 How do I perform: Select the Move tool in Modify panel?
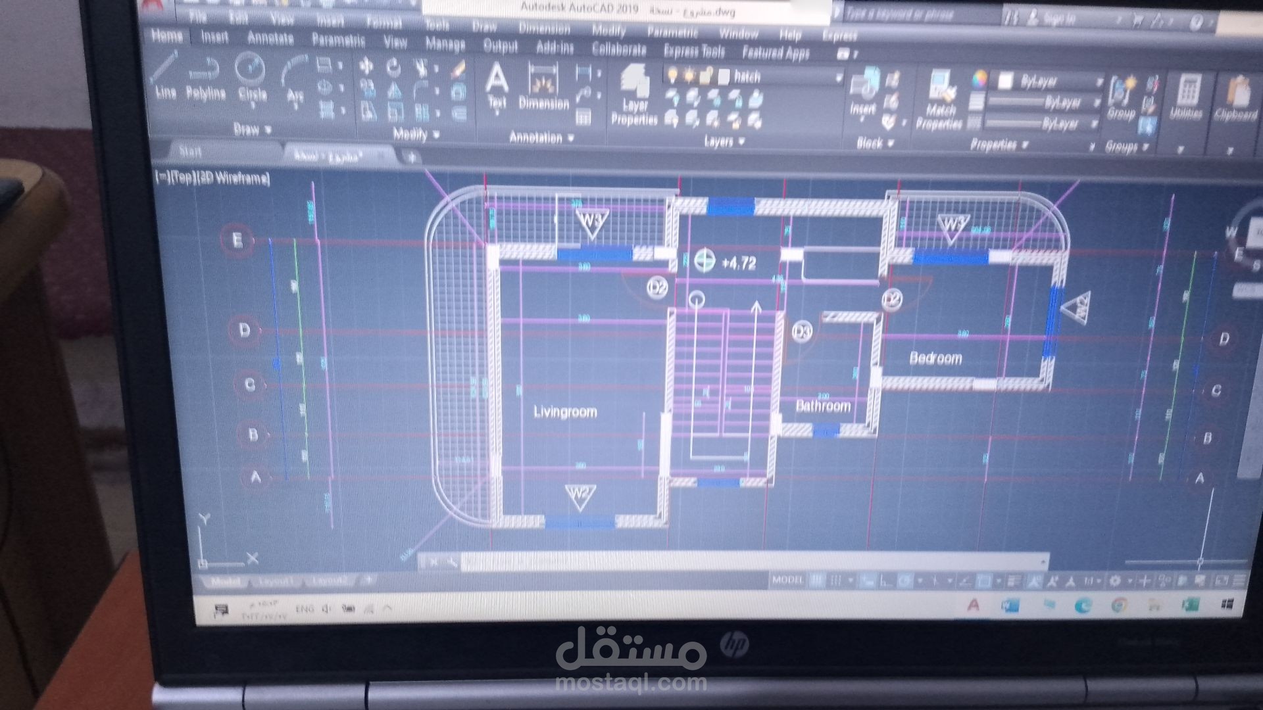pos(366,66)
